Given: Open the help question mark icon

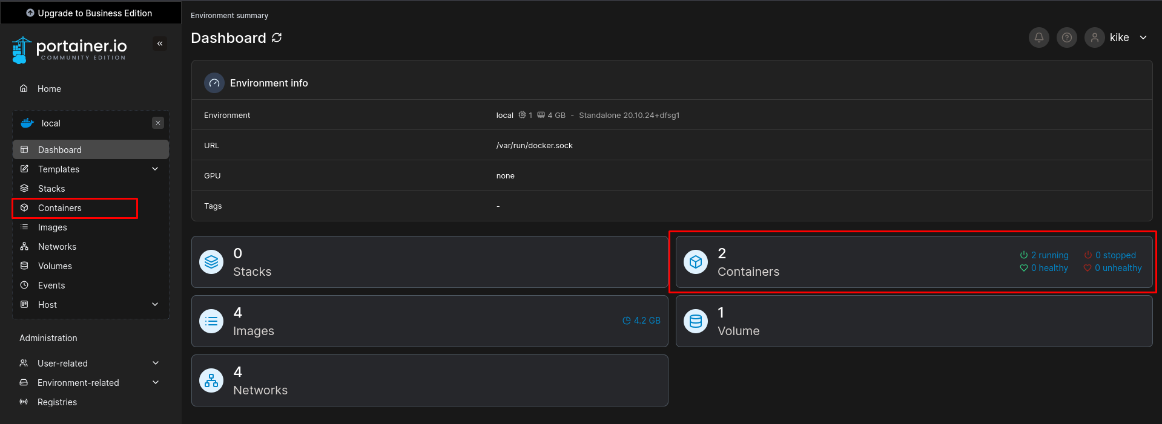Looking at the screenshot, I should coord(1066,38).
